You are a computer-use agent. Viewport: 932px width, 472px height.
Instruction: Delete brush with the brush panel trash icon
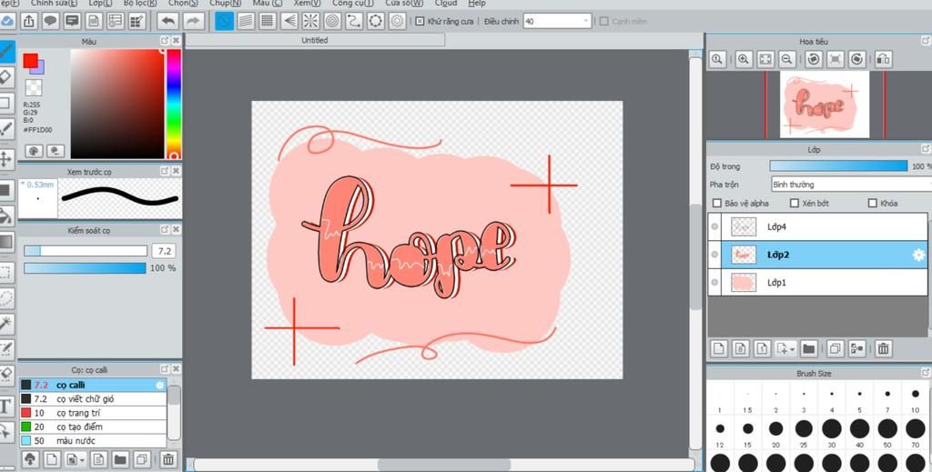click(x=168, y=459)
